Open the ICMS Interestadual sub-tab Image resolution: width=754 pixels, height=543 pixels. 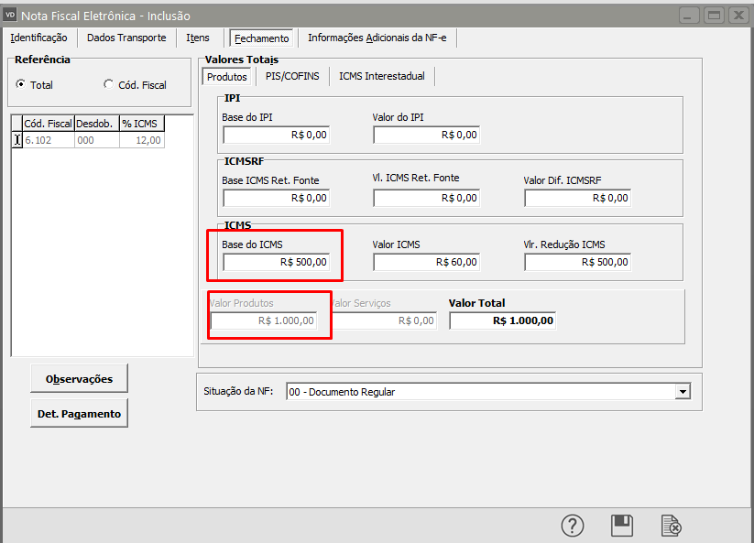coord(382,76)
